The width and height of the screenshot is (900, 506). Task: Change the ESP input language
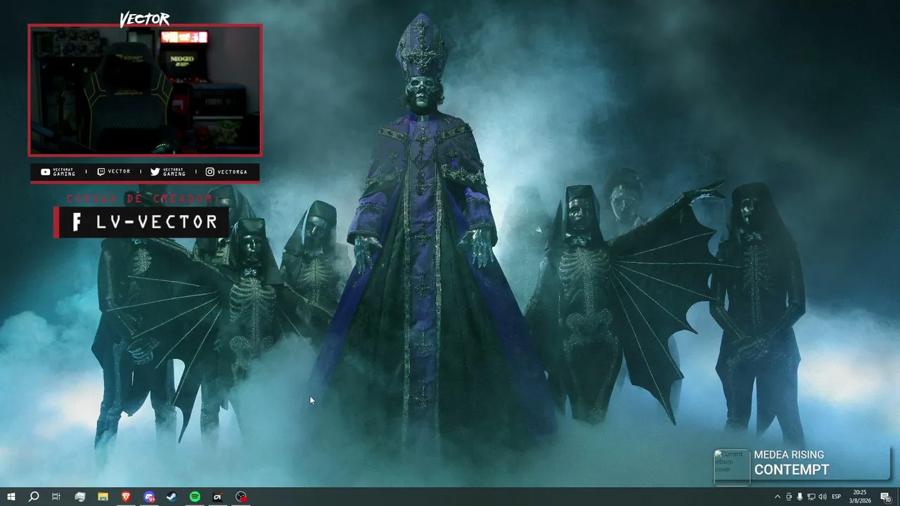[837, 497]
